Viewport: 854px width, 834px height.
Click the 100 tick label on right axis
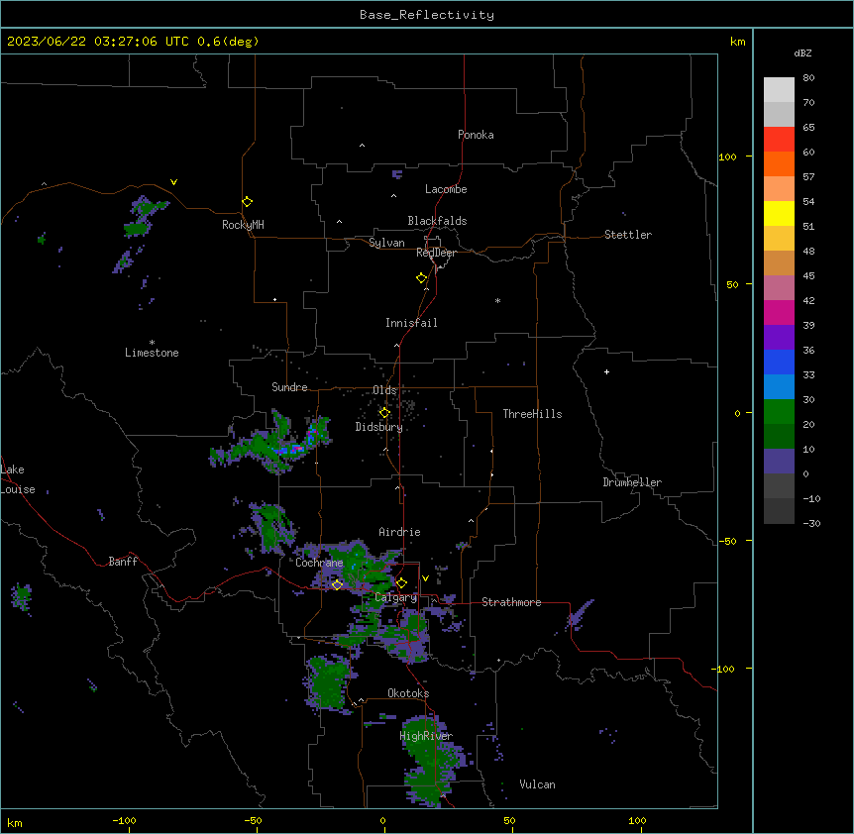[727, 156]
